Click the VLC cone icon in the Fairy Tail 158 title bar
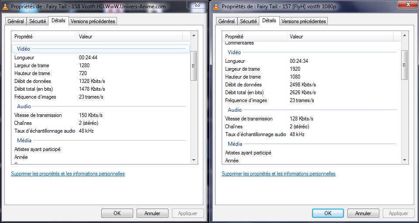419x223 pixels. 5,7
